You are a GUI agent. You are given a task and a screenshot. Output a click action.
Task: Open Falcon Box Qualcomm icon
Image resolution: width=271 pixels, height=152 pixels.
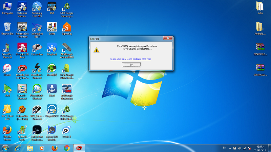37,133
